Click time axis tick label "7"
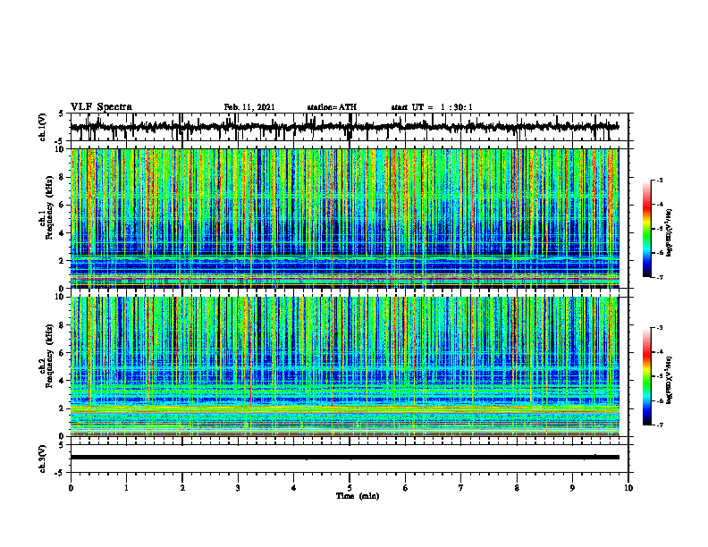The height and width of the screenshot is (547, 708). pos(461,488)
